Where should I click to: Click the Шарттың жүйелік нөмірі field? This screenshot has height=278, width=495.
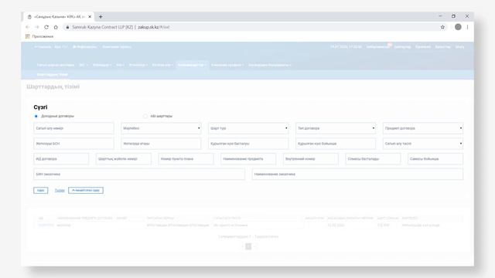(x=124, y=159)
